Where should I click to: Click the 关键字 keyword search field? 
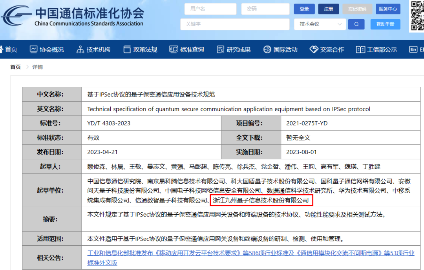(235, 24)
